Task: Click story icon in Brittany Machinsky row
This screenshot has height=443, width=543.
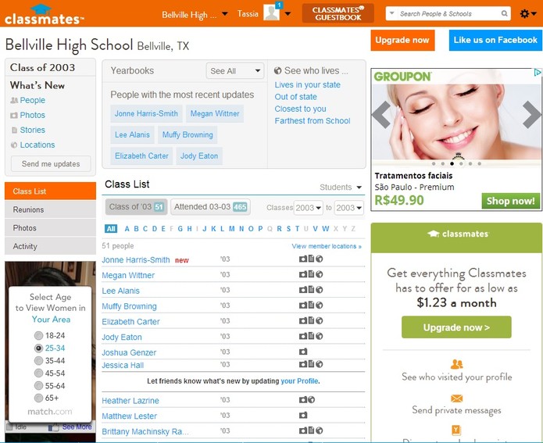Action: tap(311, 430)
